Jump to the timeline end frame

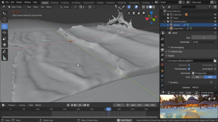point(88,105)
